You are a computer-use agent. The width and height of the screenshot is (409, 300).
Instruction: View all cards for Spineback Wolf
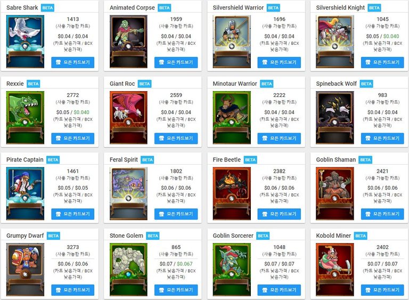(382, 138)
